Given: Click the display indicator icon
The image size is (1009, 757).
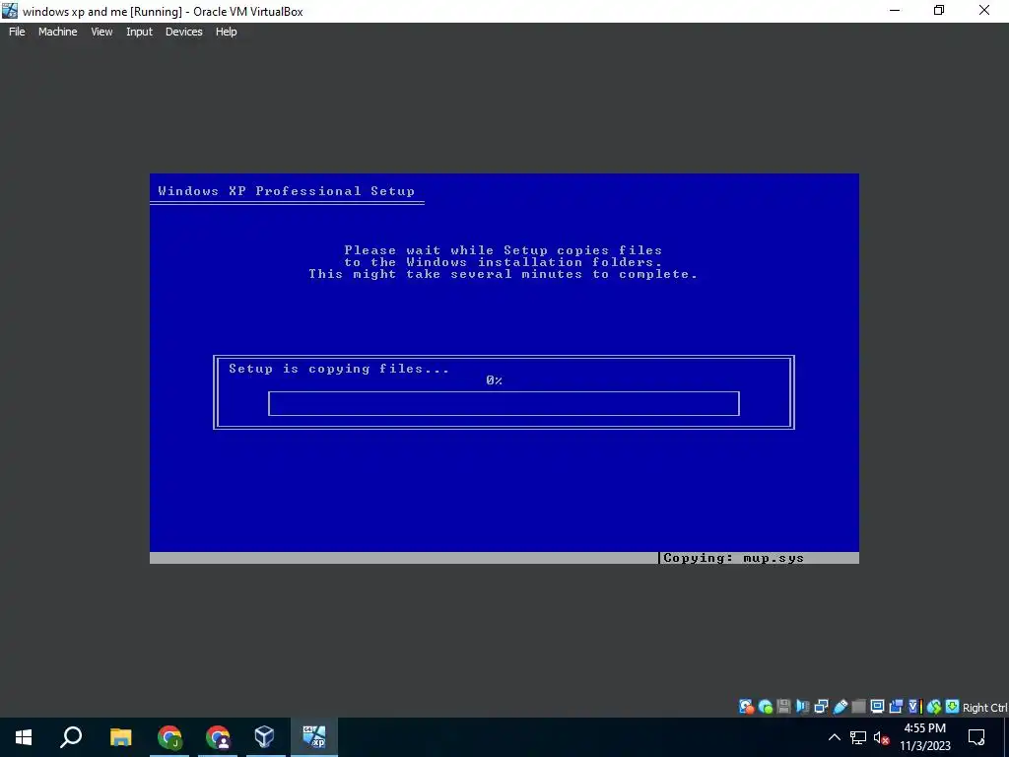Looking at the screenshot, I should pos(878,707).
